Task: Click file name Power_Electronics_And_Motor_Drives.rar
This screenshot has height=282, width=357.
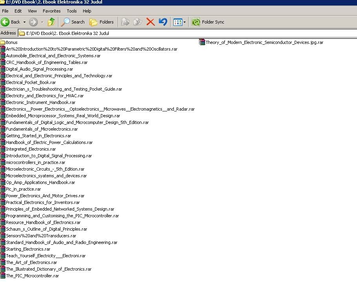Action: (45, 195)
